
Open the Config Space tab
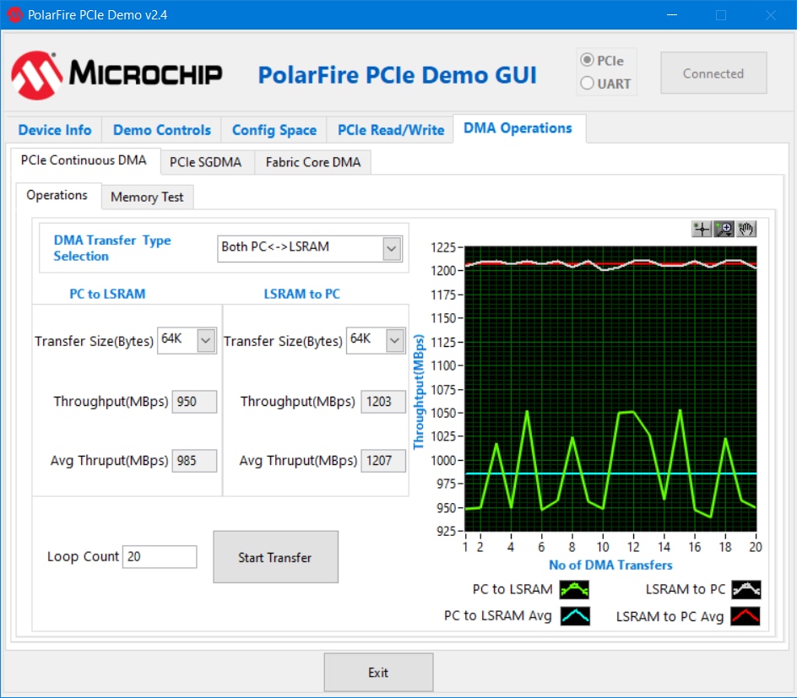click(x=274, y=130)
